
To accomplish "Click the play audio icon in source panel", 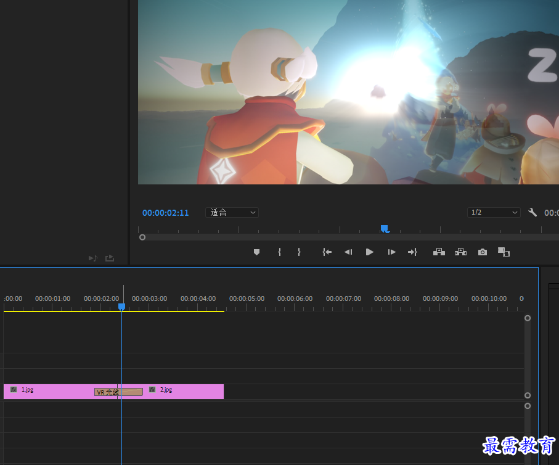I will (x=92, y=258).
